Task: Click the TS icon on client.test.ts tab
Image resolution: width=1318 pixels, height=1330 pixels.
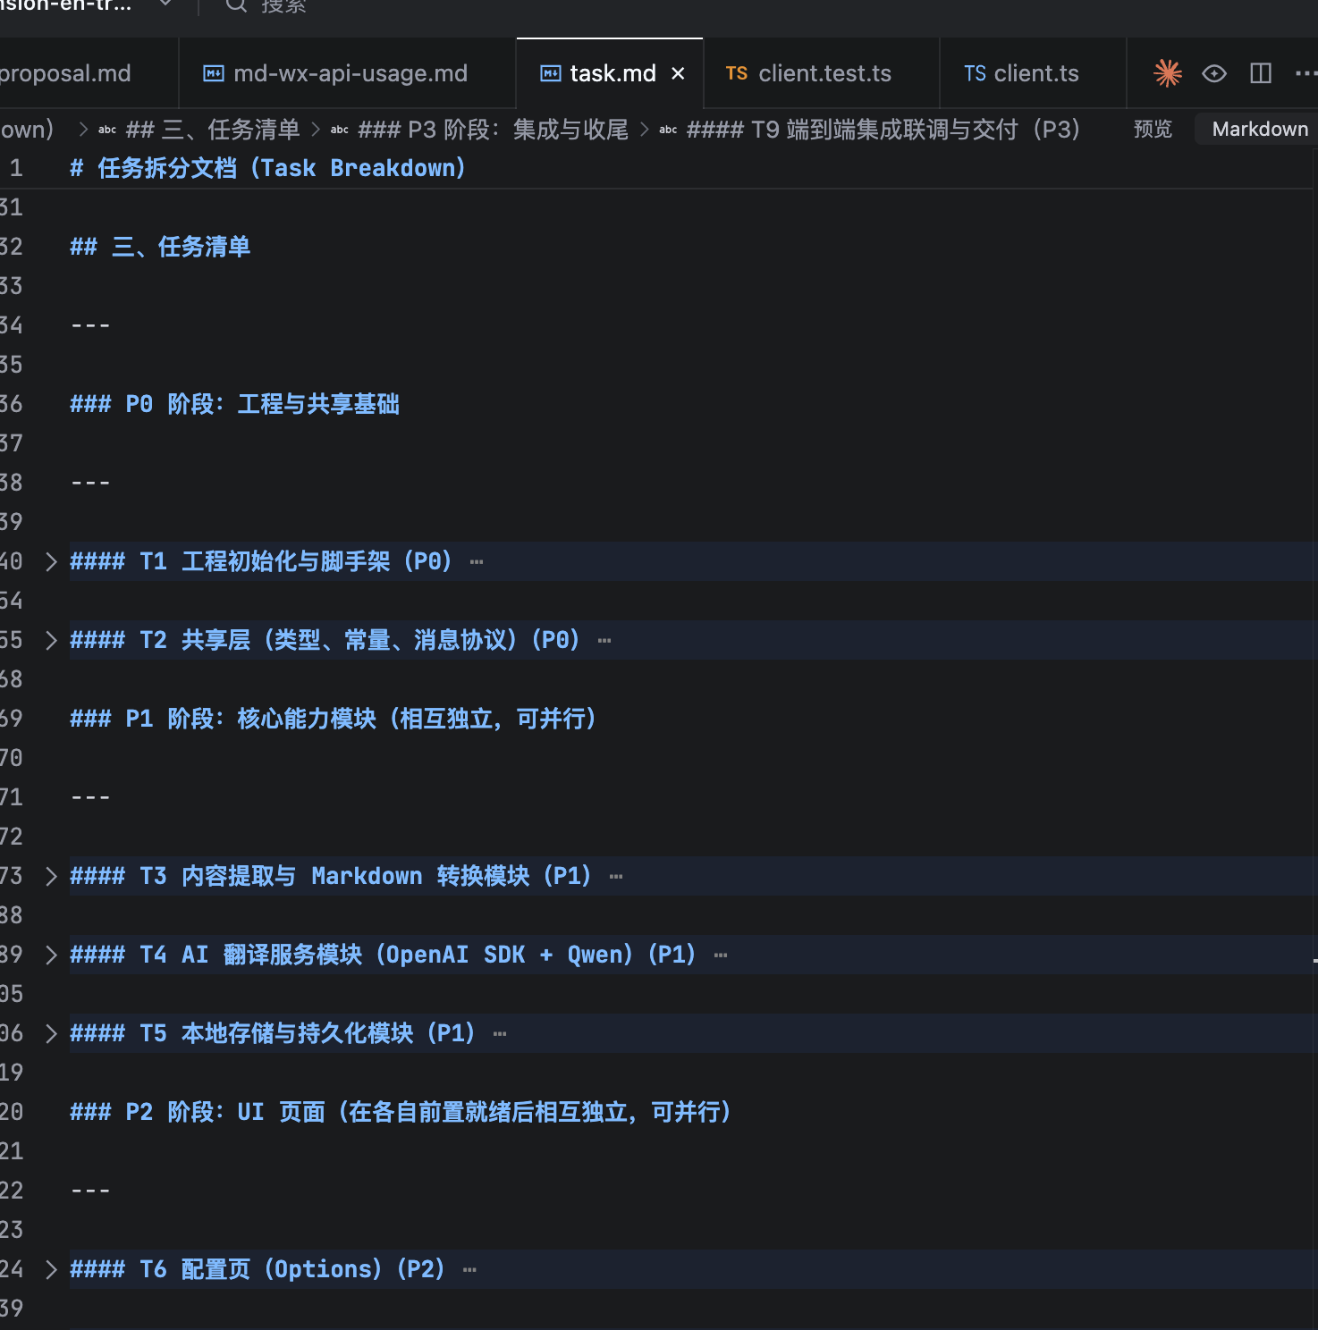Action: 737,73
